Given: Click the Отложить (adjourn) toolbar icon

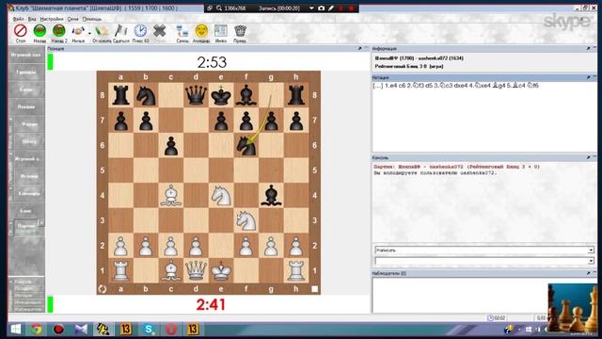Looking at the screenshot, I should (102, 31).
